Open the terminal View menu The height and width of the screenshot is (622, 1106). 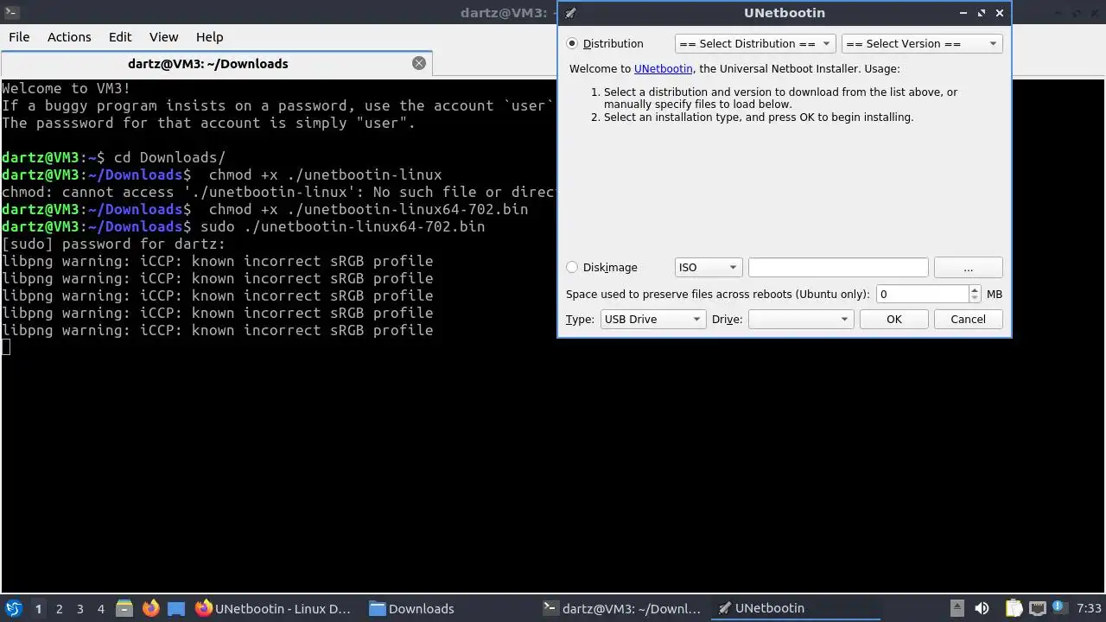click(x=163, y=37)
